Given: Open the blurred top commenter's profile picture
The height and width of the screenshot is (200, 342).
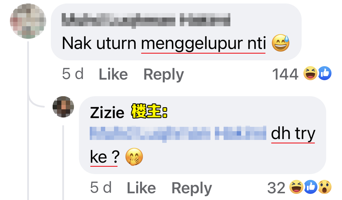Looking at the screenshot, I should coord(28,21).
